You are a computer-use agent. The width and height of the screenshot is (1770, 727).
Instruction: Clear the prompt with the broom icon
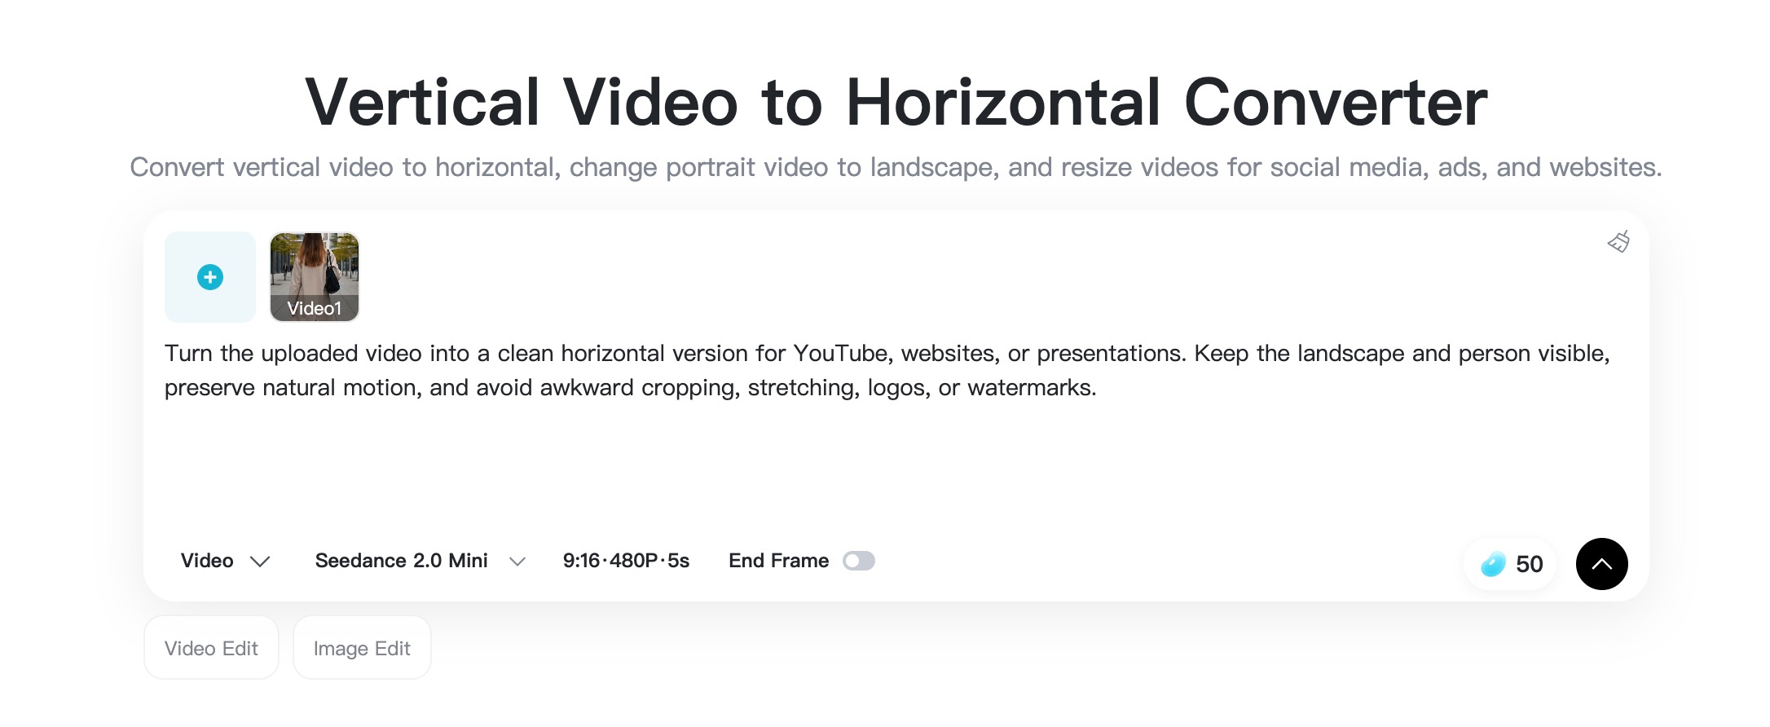pyautogui.click(x=1618, y=241)
